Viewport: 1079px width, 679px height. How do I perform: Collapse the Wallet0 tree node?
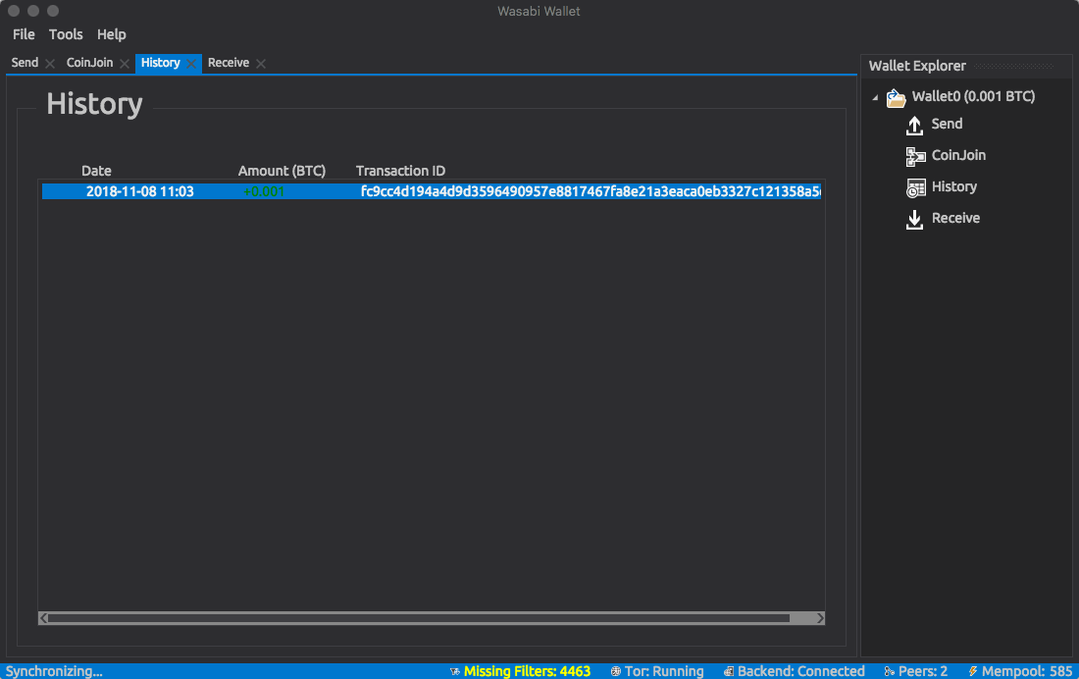[875, 98]
